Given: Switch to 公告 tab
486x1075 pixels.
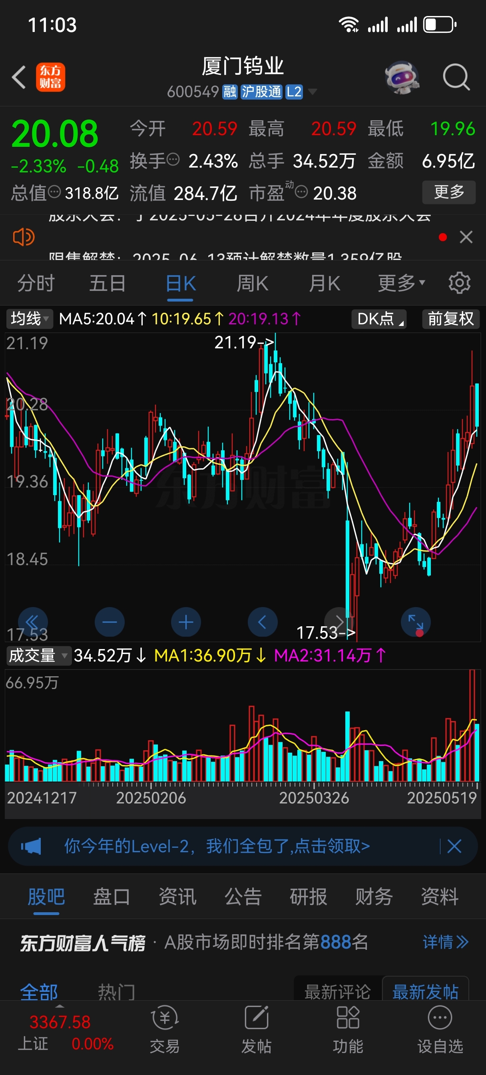Looking at the screenshot, I should pos(243,897).
